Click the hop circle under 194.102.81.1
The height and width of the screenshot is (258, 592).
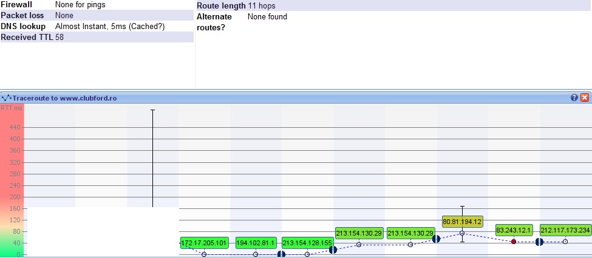click(x=256, y=254)
